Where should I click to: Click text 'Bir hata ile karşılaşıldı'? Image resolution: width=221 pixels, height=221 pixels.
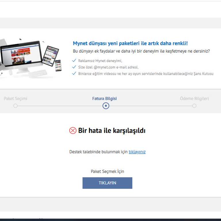click(112, 131)
